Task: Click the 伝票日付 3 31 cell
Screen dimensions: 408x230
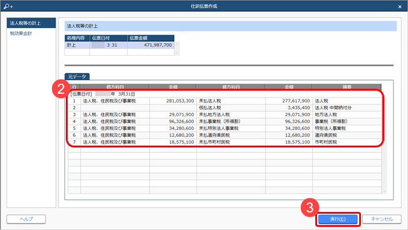Action: [109, 45]
